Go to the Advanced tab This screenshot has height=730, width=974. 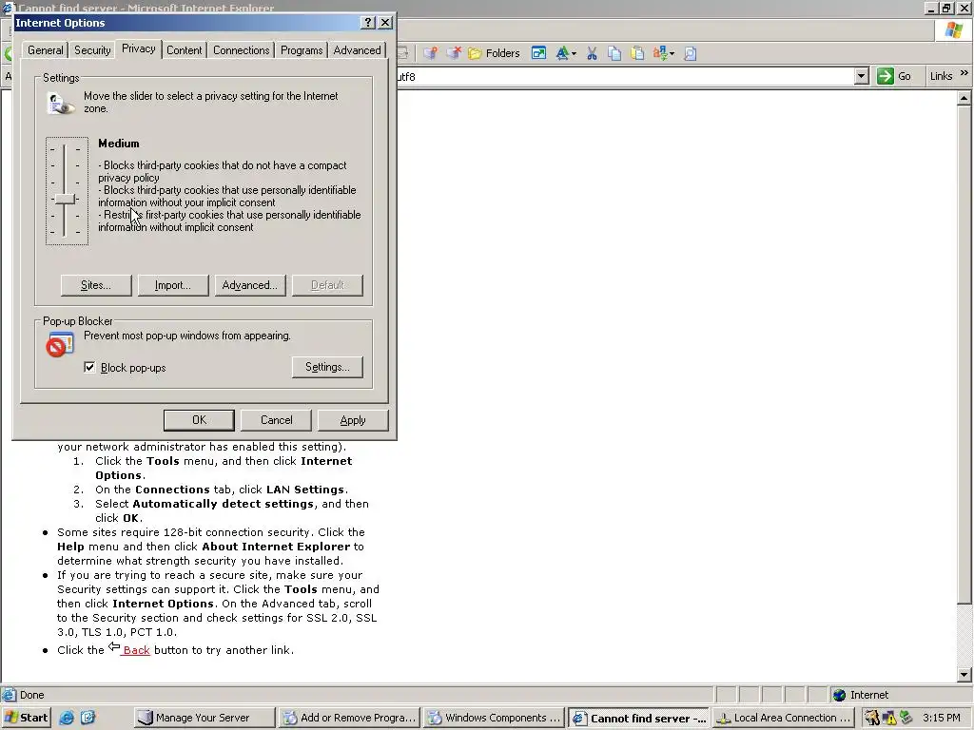point(358,50)
